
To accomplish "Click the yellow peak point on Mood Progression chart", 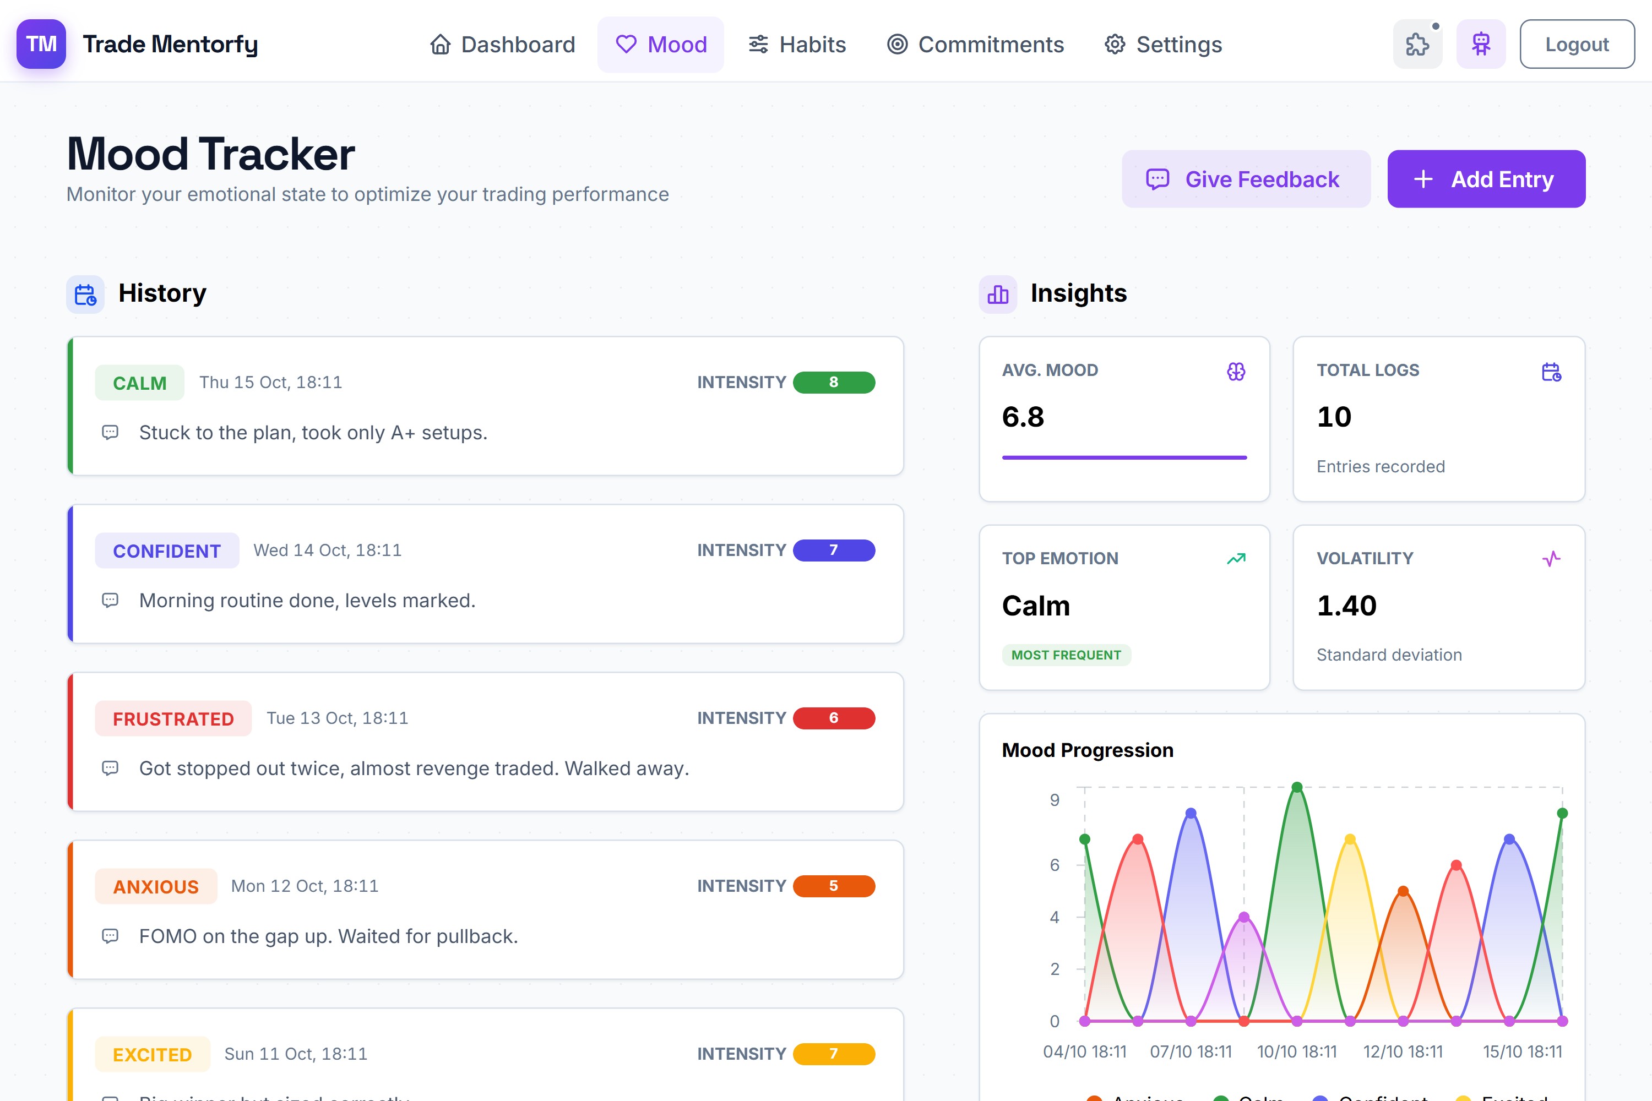I will [x=1350, y=839].
